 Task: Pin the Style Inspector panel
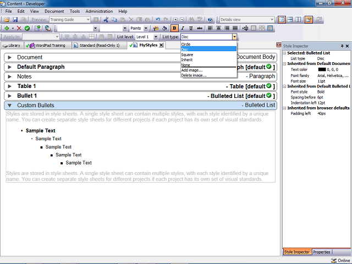coord(342,46)
